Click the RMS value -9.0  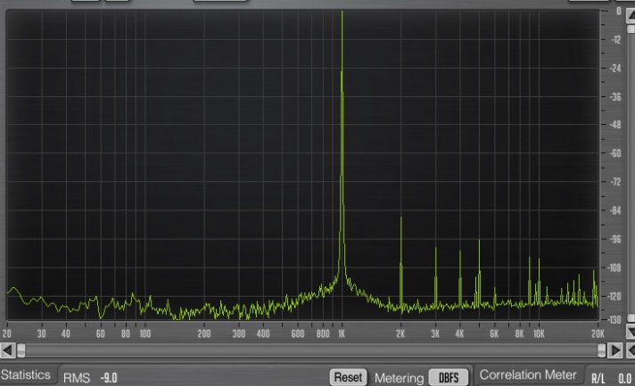[109, 378]
